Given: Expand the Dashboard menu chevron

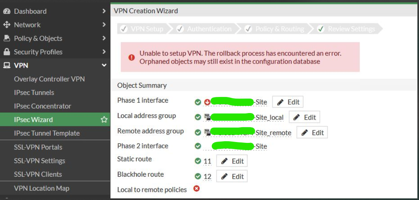Looking at the screenshot, I should click(x=104, y=11).
